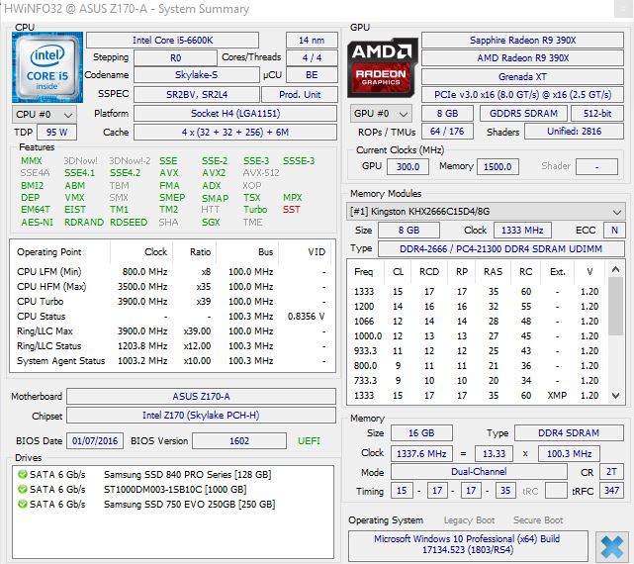
Task: Click the SR2BV, SR2L4 SSPEC field
Action: [197, 95]
